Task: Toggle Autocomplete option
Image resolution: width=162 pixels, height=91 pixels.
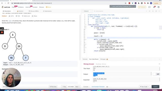Action: [98, 11]
